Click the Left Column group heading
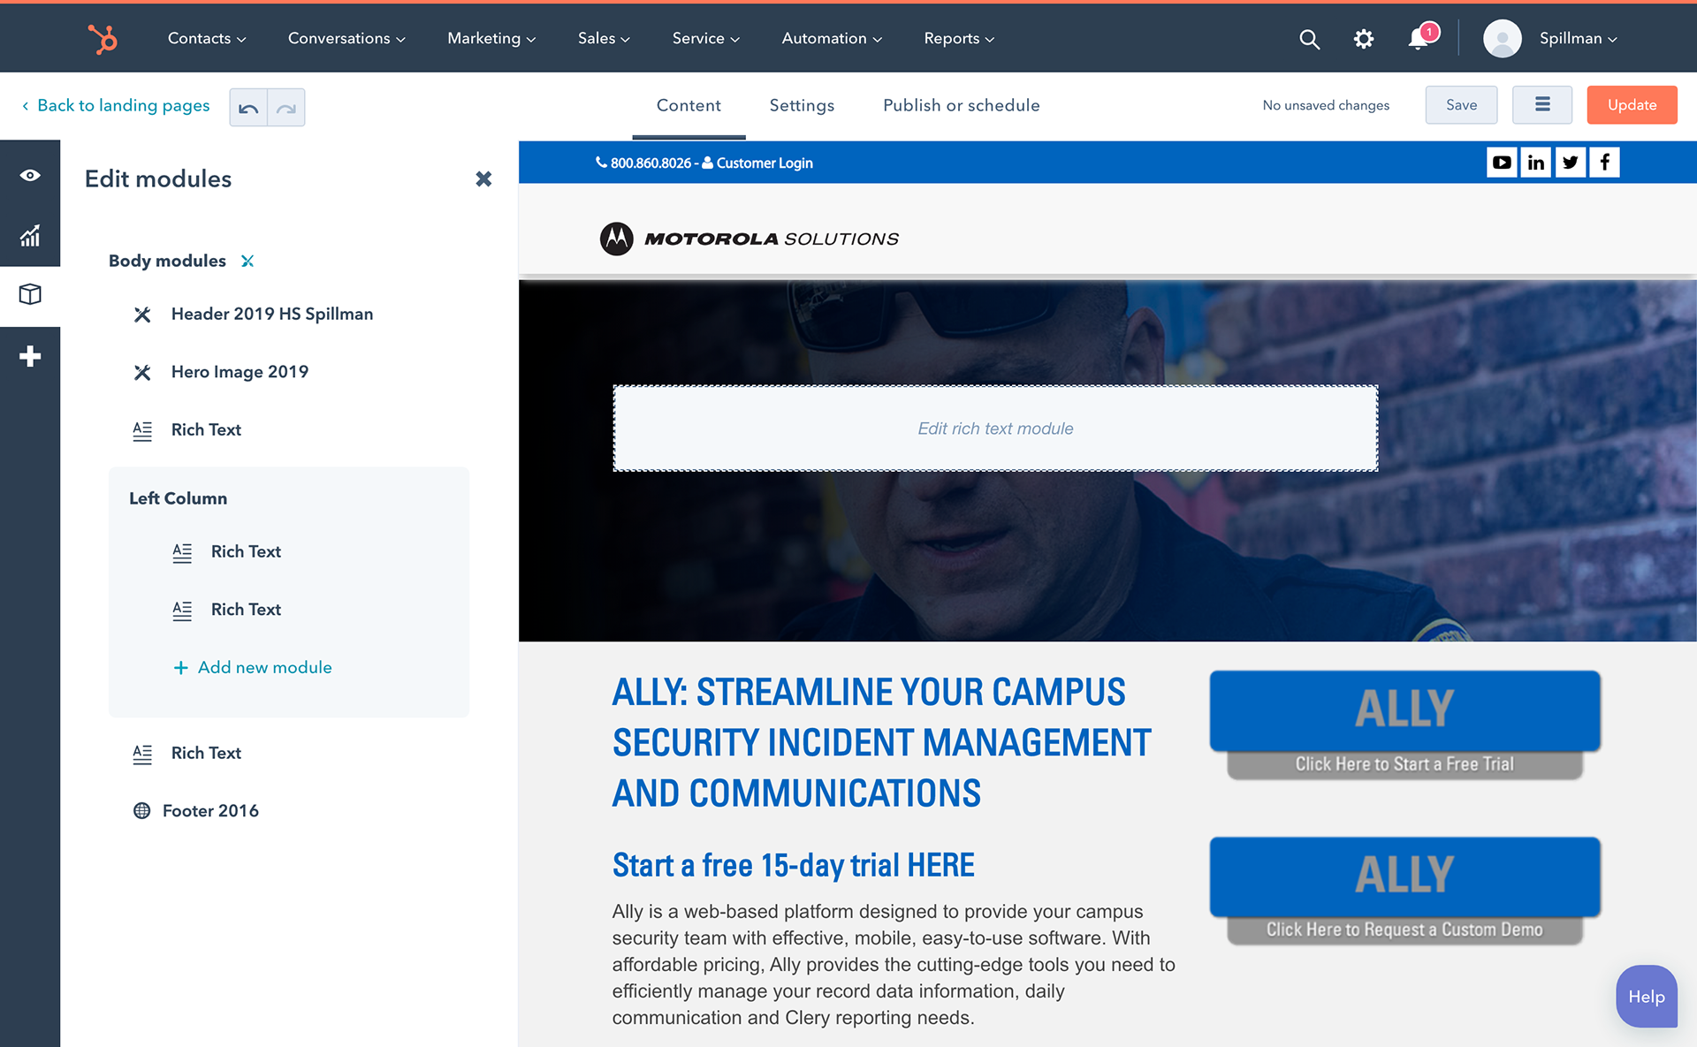1697x1047 pixels. tap(178, 498)
